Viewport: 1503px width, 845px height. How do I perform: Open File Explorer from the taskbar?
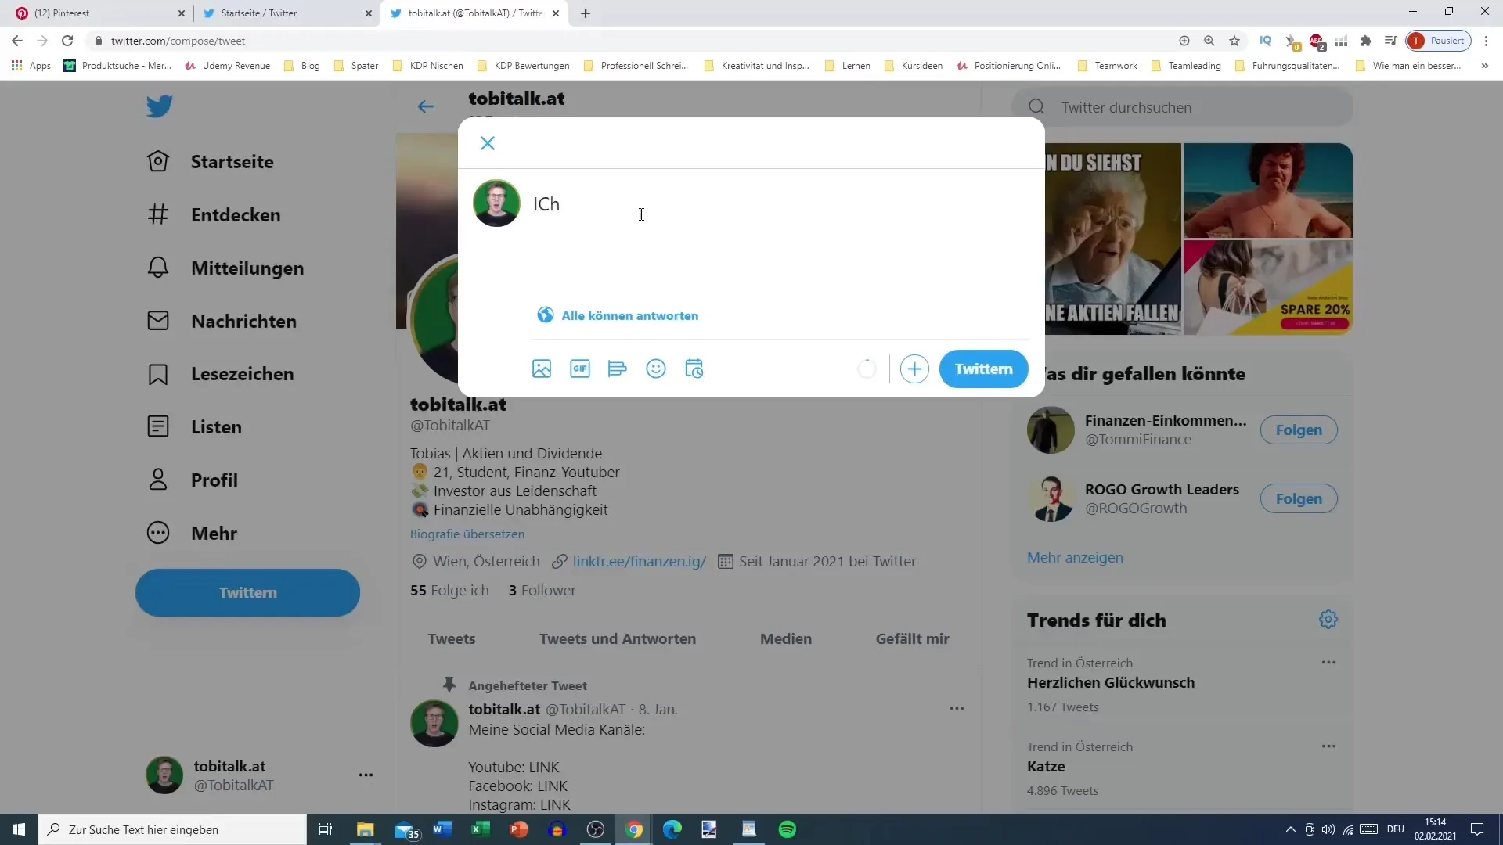pos(366,829)
